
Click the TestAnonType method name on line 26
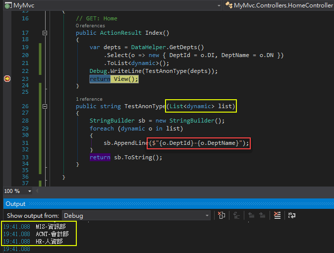click(x=145, y=106)
